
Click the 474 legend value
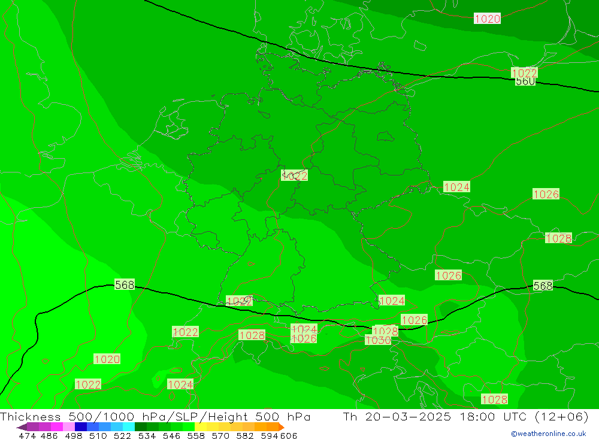click(27, 435)
